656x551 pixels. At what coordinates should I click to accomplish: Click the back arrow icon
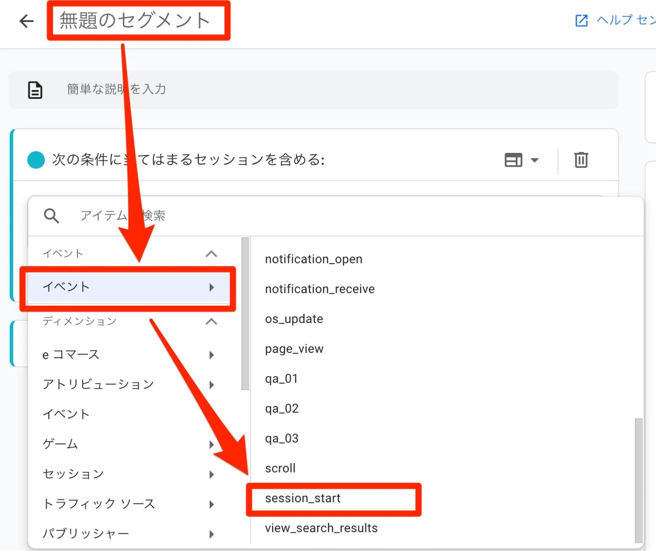(x=26, y=21)
